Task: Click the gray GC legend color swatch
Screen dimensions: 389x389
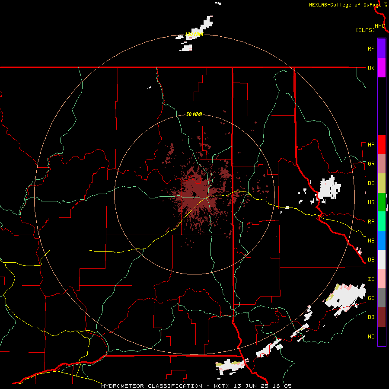Action: point(382,298)
